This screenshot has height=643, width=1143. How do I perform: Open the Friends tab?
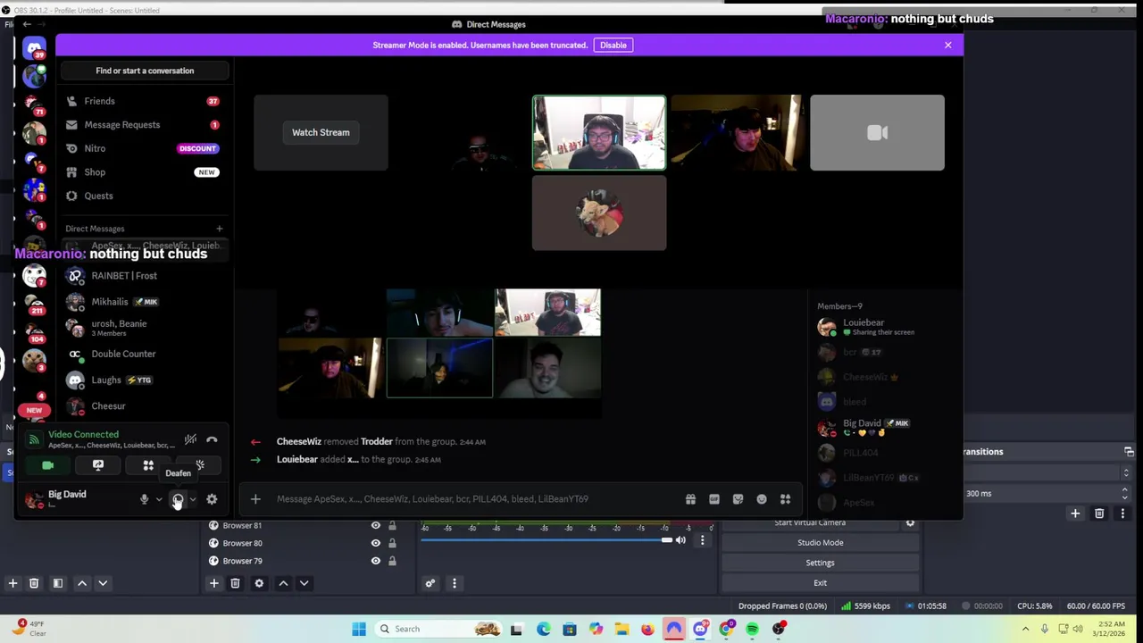pyautogui.click(x=143, y=101)
